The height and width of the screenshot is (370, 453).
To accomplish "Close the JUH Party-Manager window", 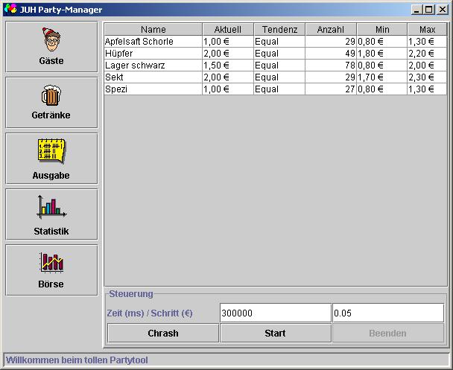I will point(443,10).
